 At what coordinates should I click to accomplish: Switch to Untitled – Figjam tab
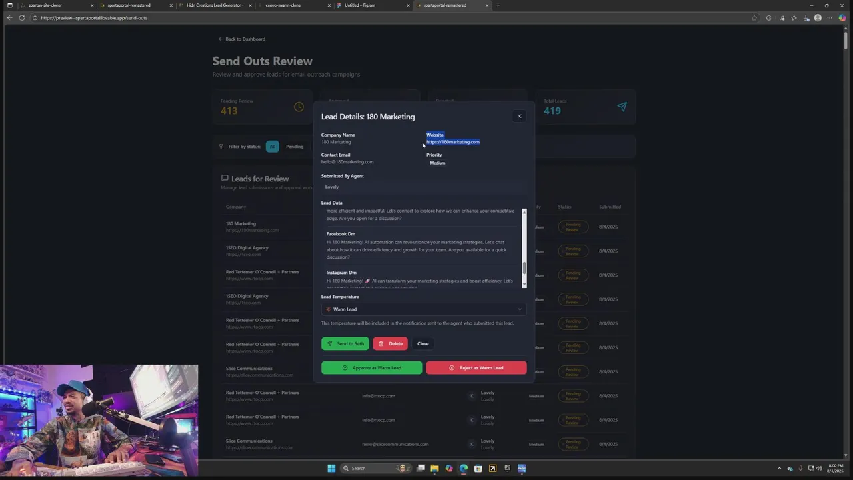click(x=373, y=5)
